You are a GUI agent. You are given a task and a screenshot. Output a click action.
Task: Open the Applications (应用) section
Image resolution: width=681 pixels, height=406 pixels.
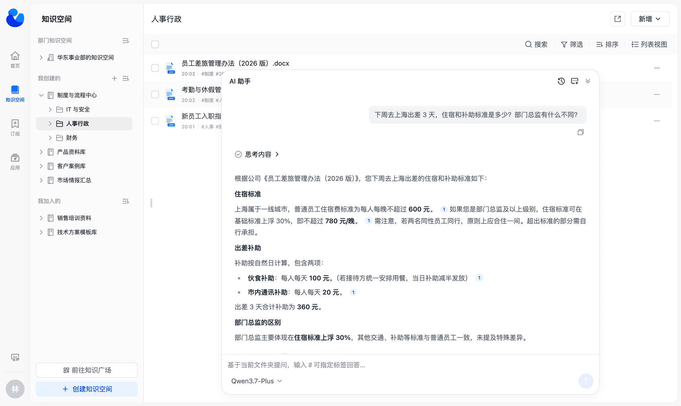pos(15,161)
